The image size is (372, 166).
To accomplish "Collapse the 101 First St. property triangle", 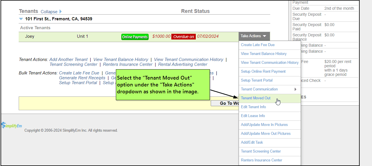I will [x=21, y=19].
